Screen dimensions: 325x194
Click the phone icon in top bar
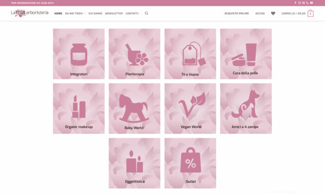(307, 3)
